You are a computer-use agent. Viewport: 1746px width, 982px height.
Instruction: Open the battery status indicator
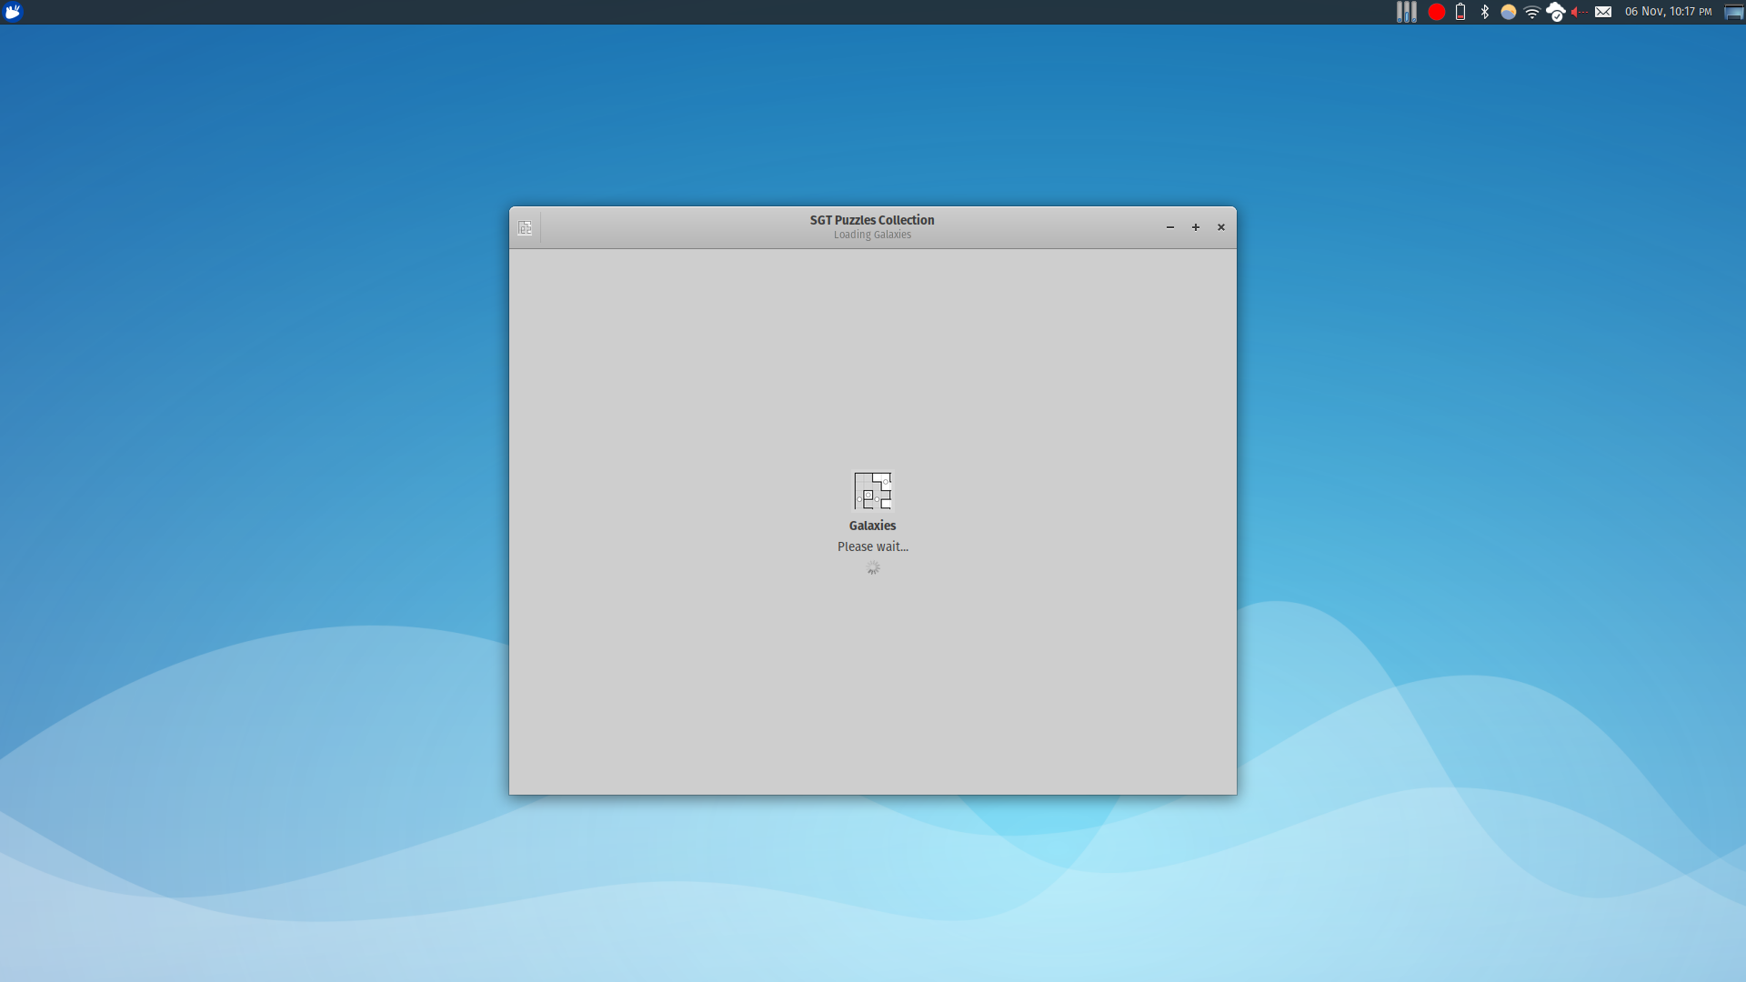point(1460,12)
